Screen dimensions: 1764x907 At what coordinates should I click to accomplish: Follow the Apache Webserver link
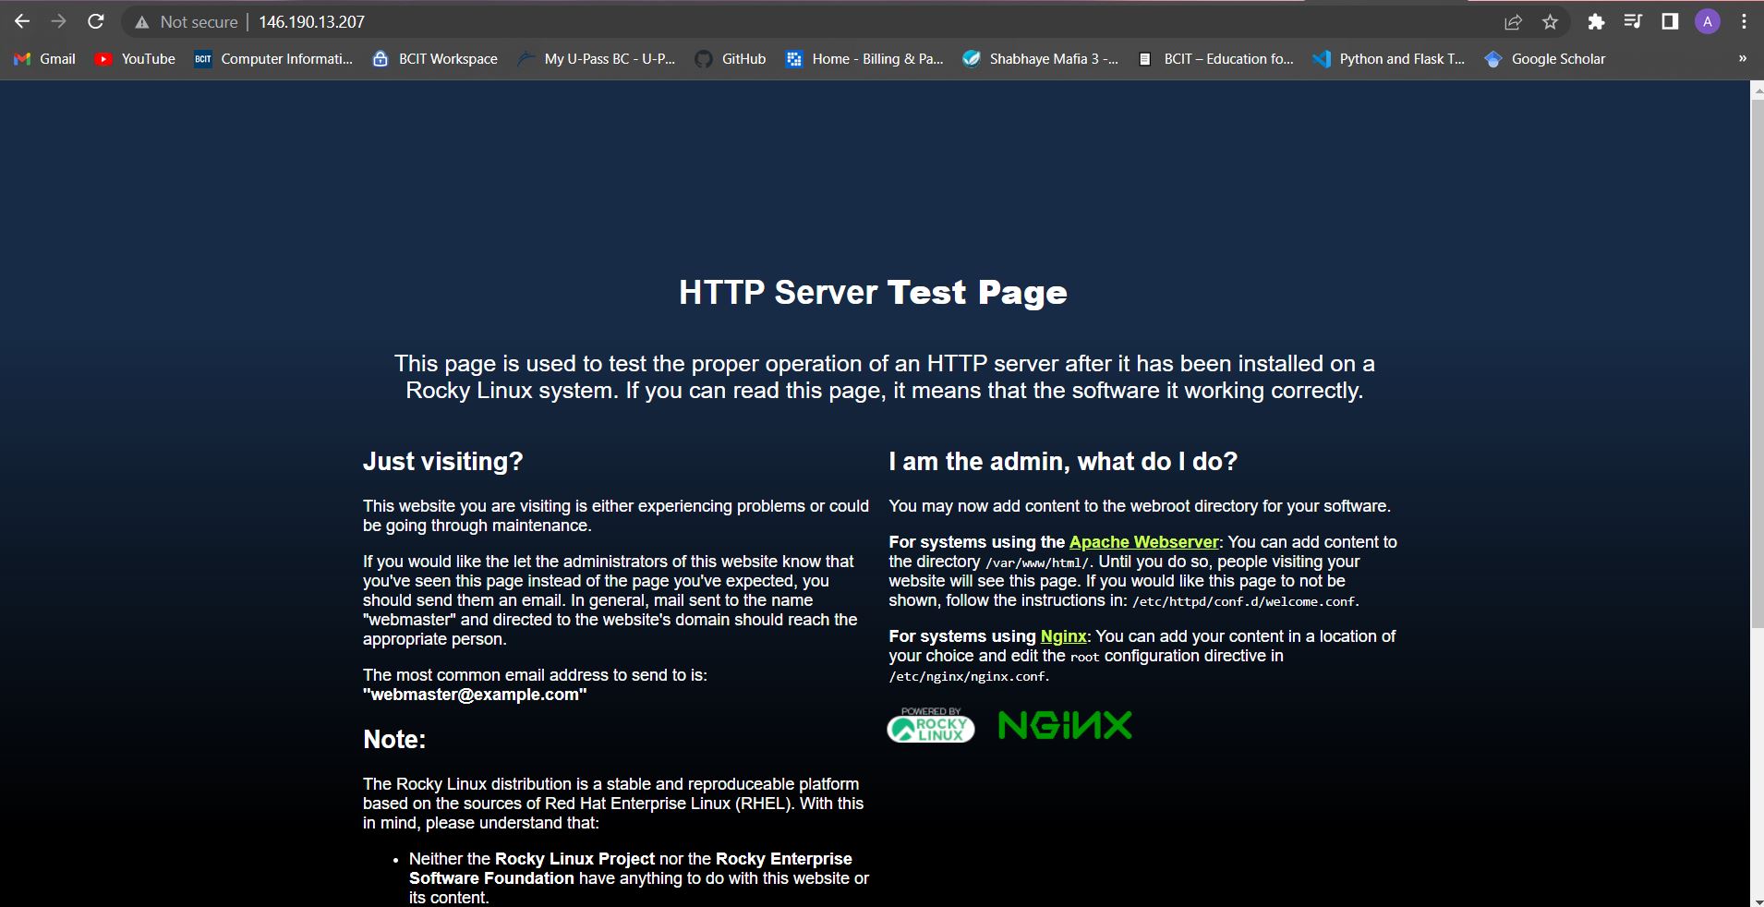(1143, 542)
